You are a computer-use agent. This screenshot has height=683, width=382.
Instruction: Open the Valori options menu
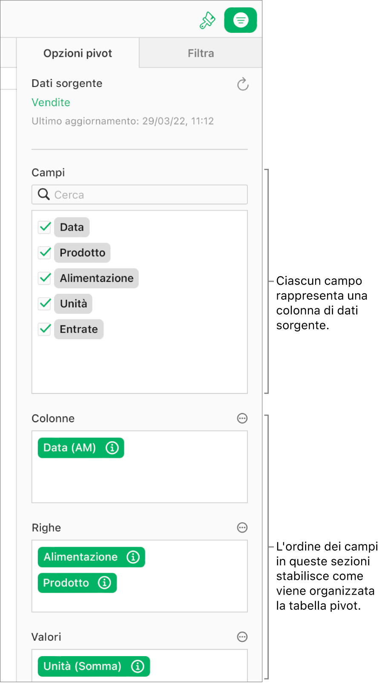(x=242, y=637)
